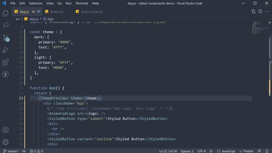Open the Run menu
Viewport: 272px width, 153px height.
pyautogui.click(x=68, y=3)
